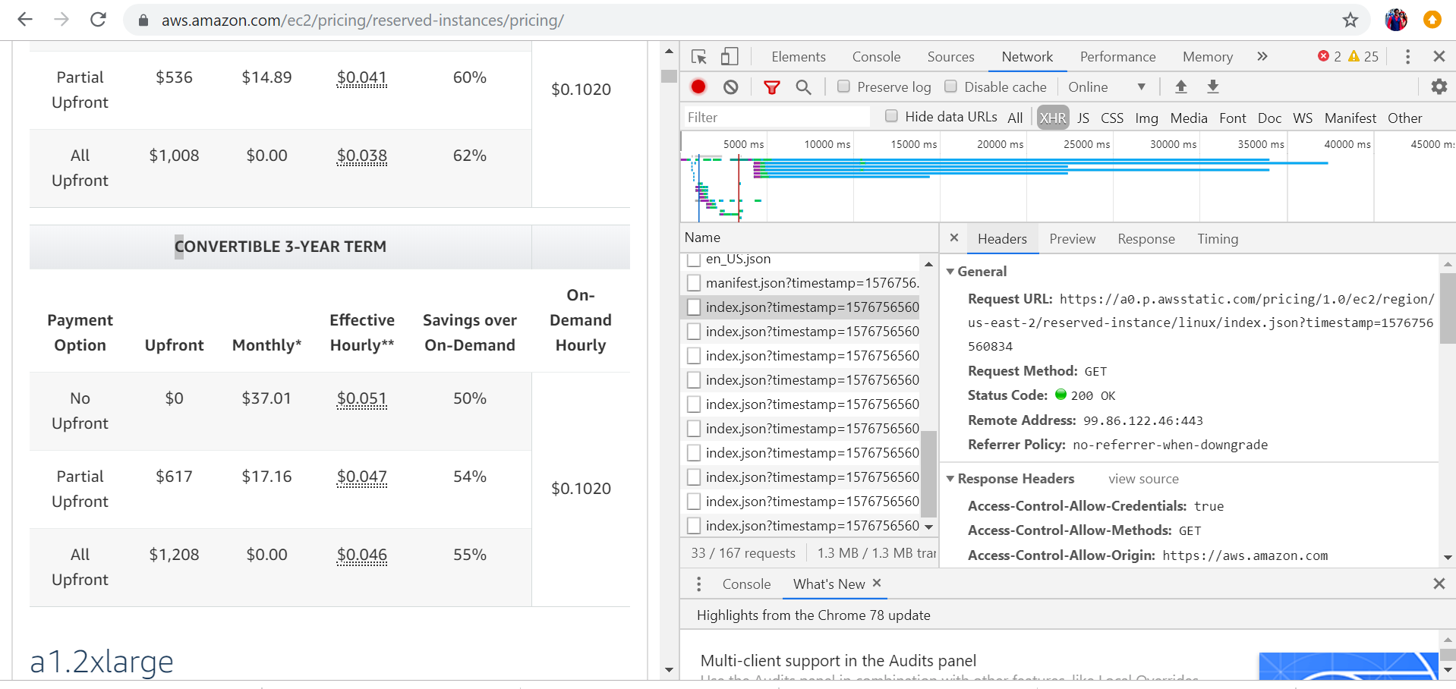
Task: Open the Sources tab
Action: coord(950,57)
